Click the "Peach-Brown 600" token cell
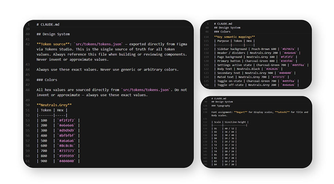The height and width of the screenshot is (184, 334). click(264, 49)
